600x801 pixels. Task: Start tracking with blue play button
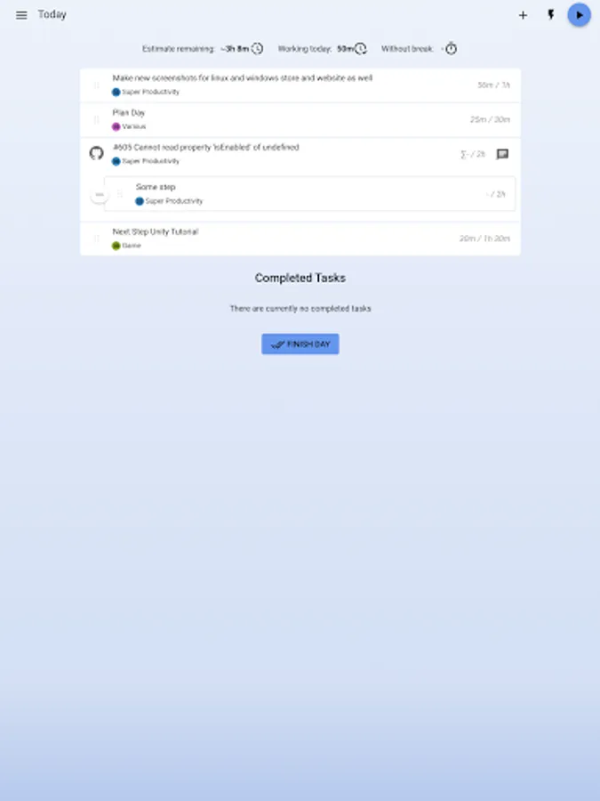click(x=579, y=15)
